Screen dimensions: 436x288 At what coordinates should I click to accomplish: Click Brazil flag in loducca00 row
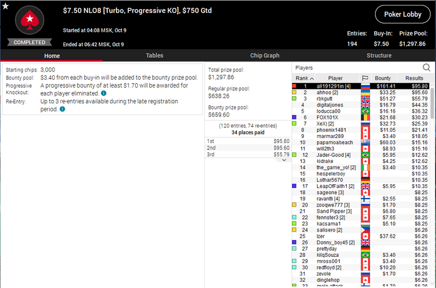(x=365, y=111)
